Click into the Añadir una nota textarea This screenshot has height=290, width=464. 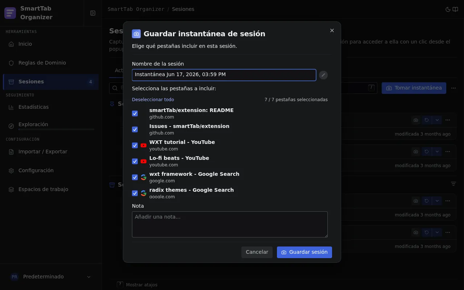[x=230, y=224]
